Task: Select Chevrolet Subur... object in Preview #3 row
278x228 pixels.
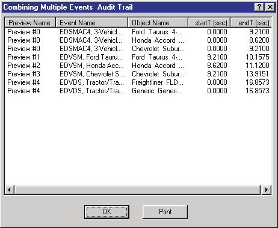Action: [x=158, y=74]
